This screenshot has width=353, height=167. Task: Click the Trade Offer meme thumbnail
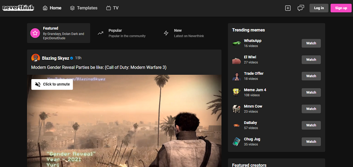tap(237, 76)
